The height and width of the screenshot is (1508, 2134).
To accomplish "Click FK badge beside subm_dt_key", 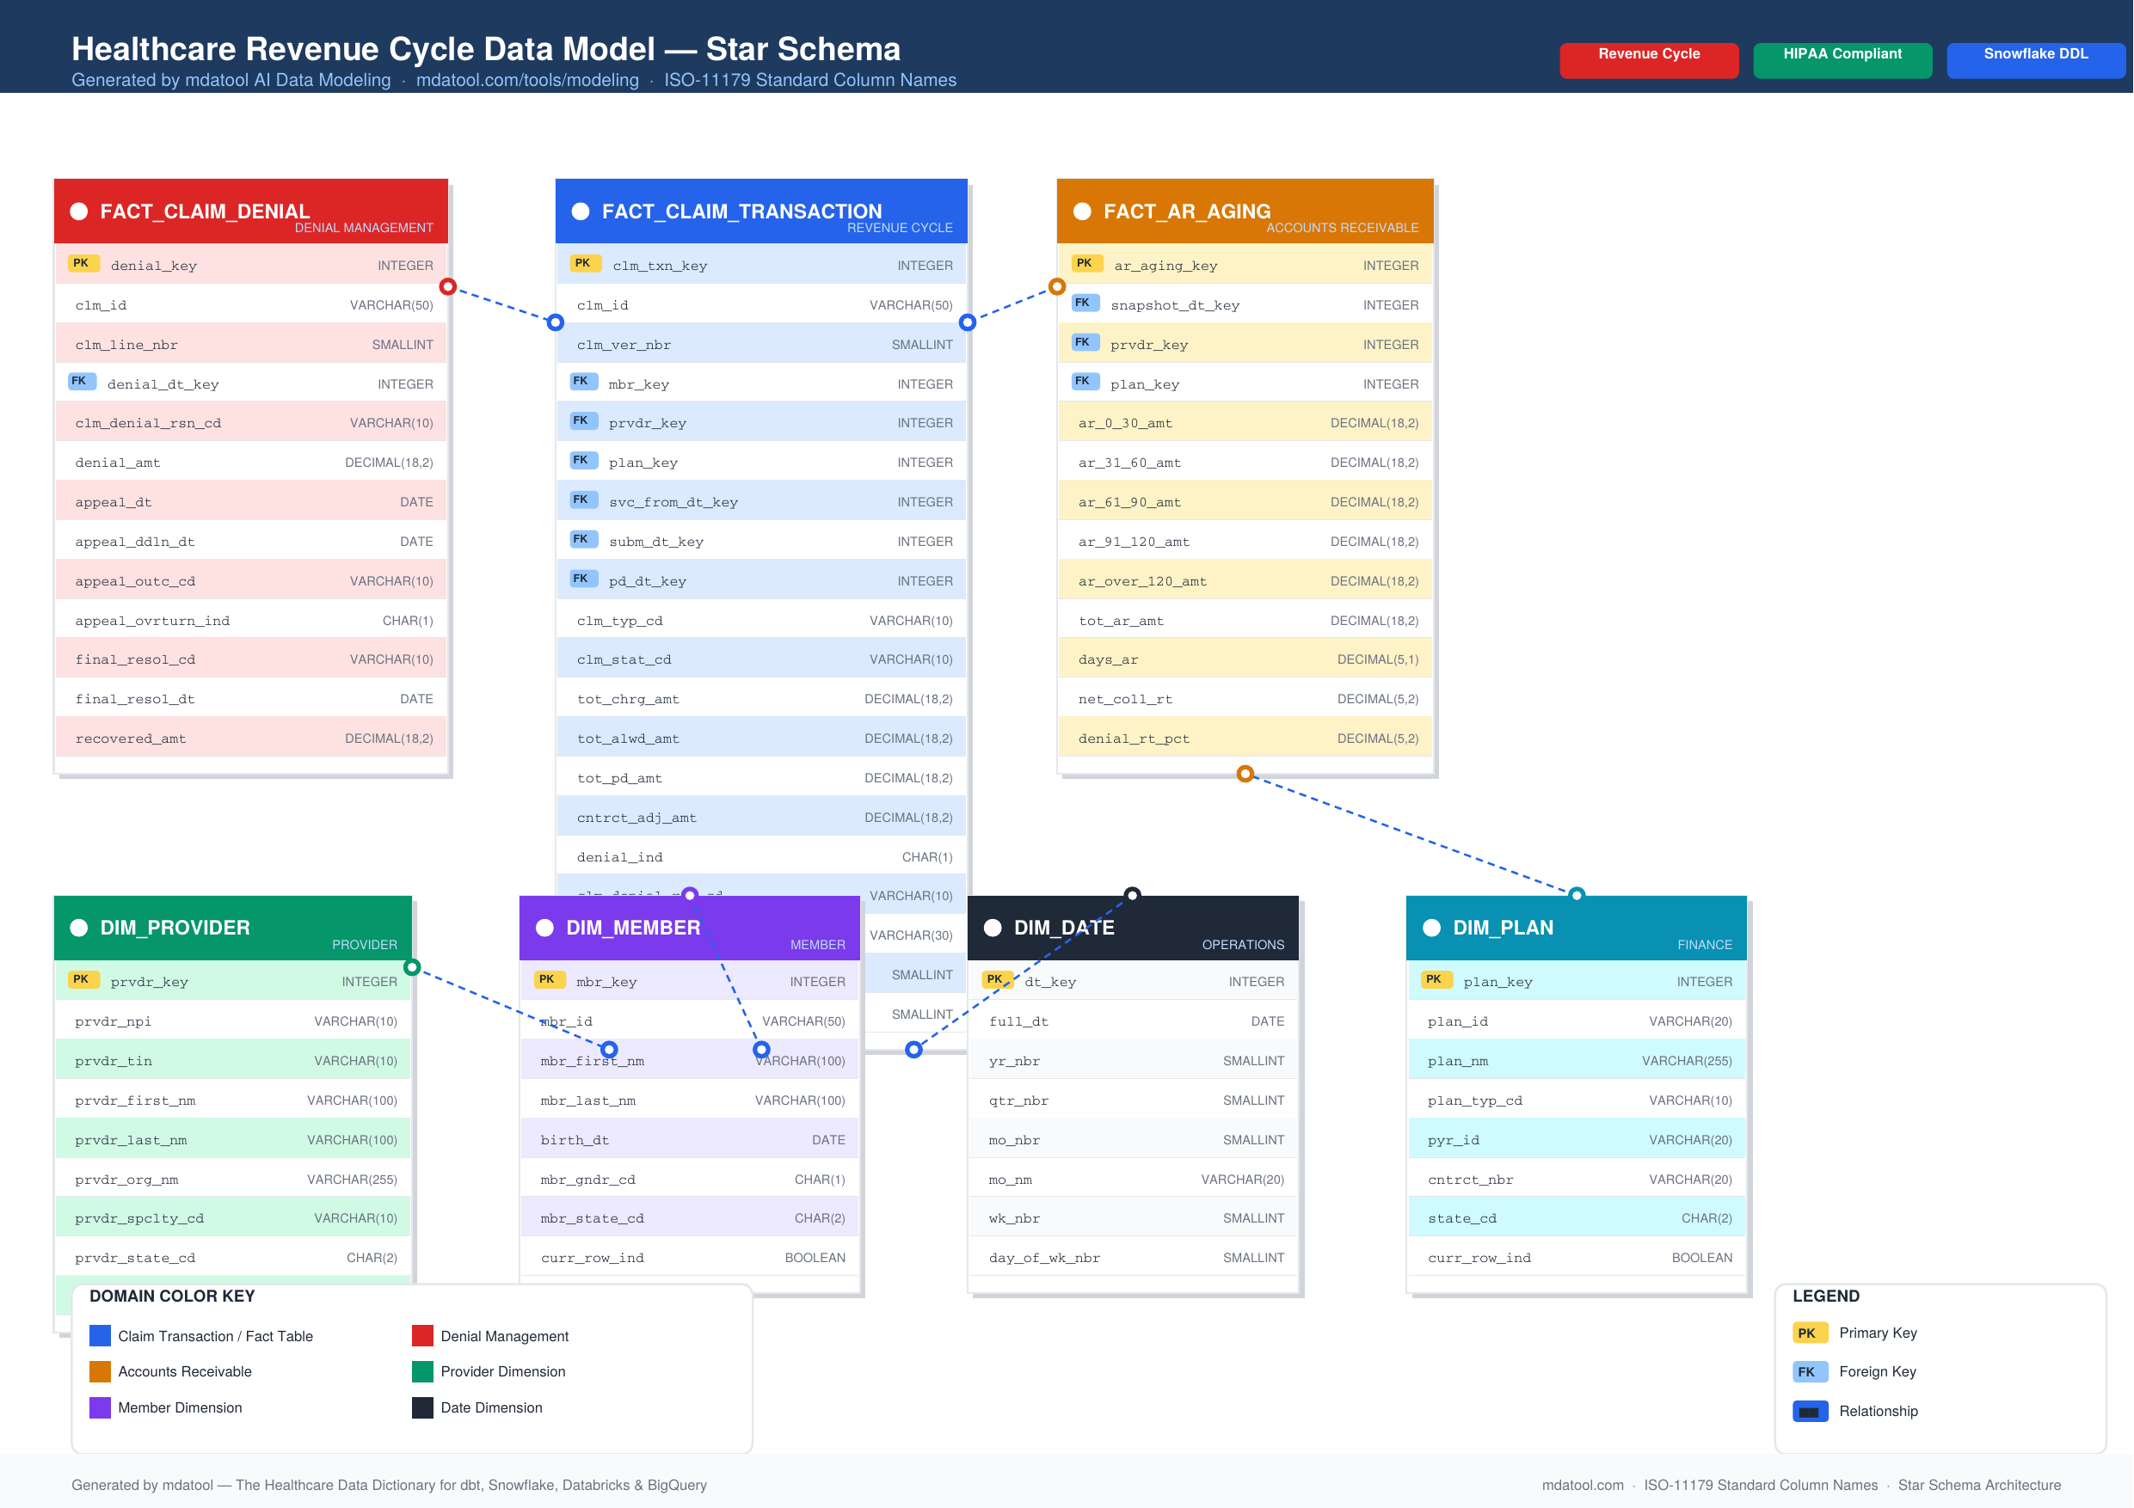I will pyautogui.click(x=583, y=539).
